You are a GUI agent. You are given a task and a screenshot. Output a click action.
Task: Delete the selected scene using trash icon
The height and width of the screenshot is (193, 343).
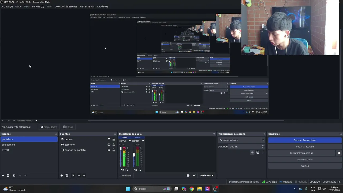coord(8,176)
